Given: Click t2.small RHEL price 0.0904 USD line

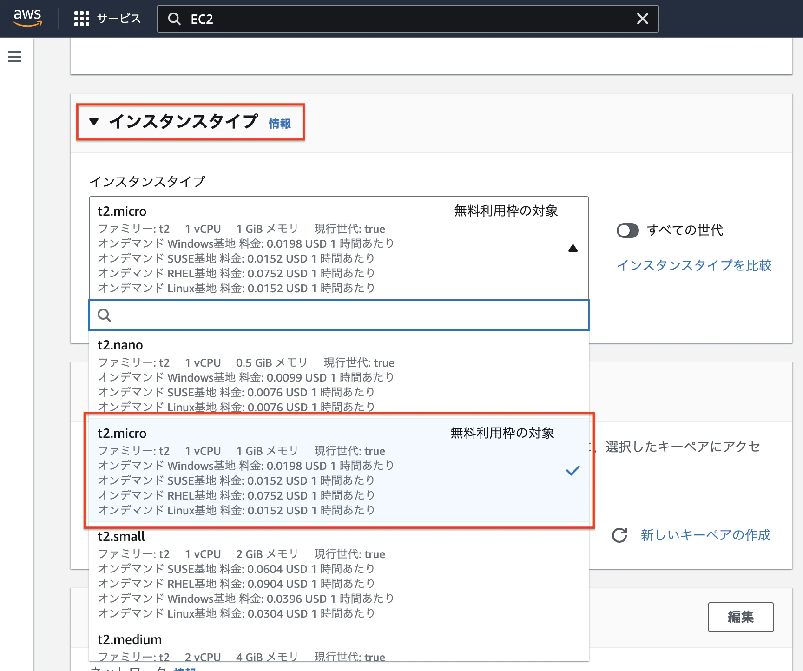Looking at the screenshot, I should (236, 584).
